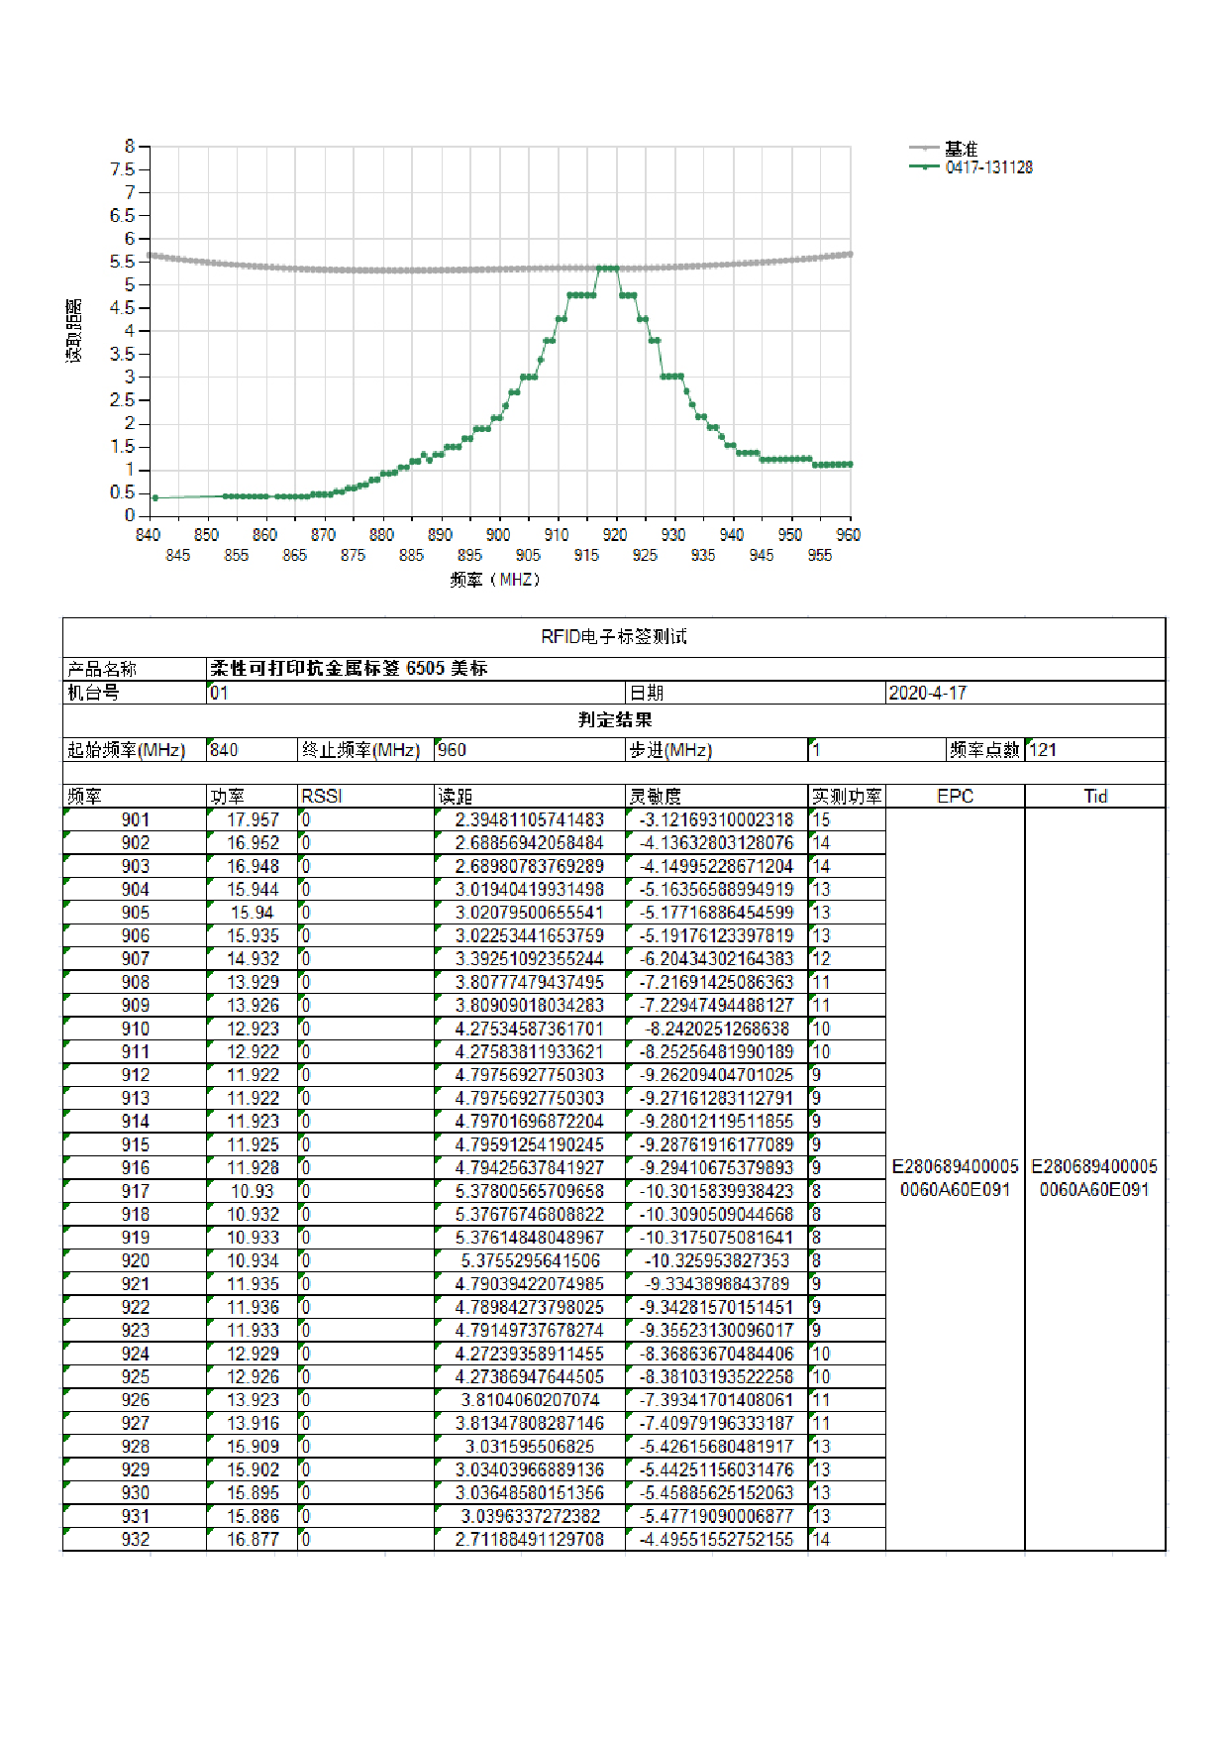Click read distance 2.39481105741483
Viewport: 1228px width, 1738px height.
(530, 820)
